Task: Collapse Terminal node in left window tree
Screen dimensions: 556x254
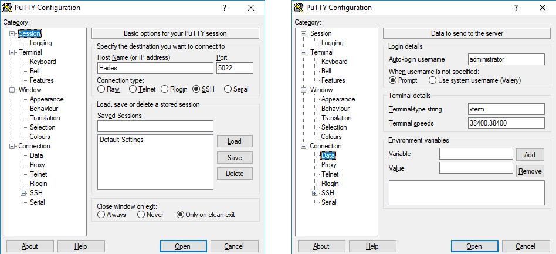Action: [13, 52]
